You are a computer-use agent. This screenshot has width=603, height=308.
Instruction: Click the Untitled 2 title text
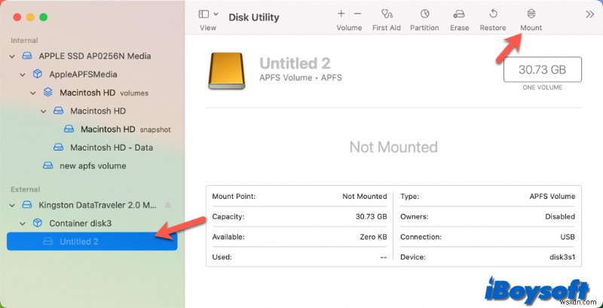295,63
